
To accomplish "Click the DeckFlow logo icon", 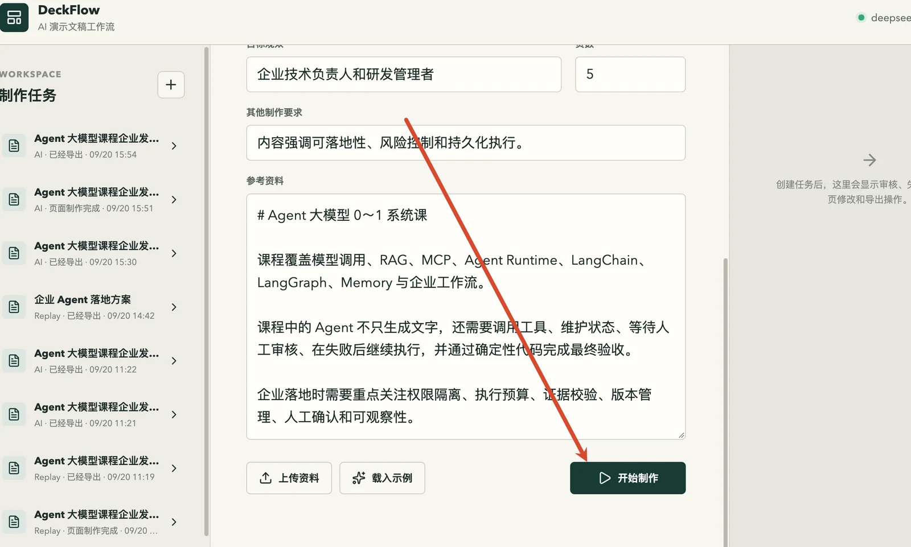I will [x=14, y=18].
